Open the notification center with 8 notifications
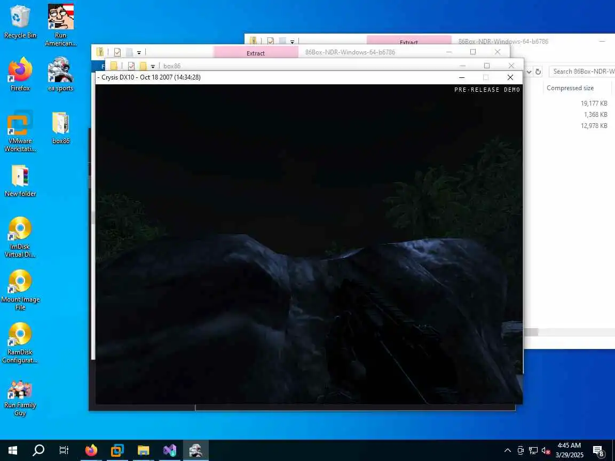Screen dimensions: 615x461 click(598, 451)
